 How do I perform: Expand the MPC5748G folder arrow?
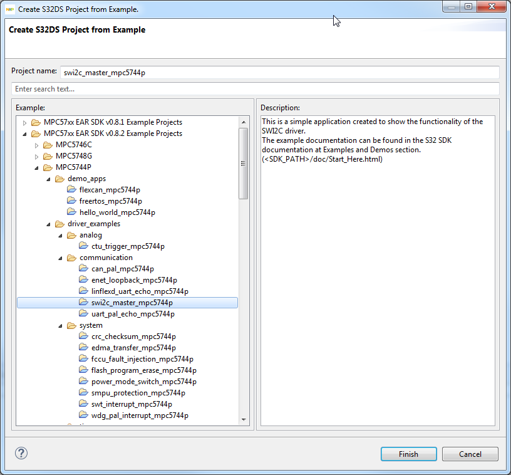click(36, 157)
